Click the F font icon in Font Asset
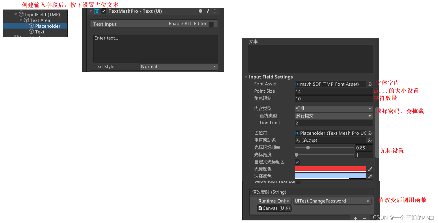Screen dimensions: 438x223 point(298,84)
